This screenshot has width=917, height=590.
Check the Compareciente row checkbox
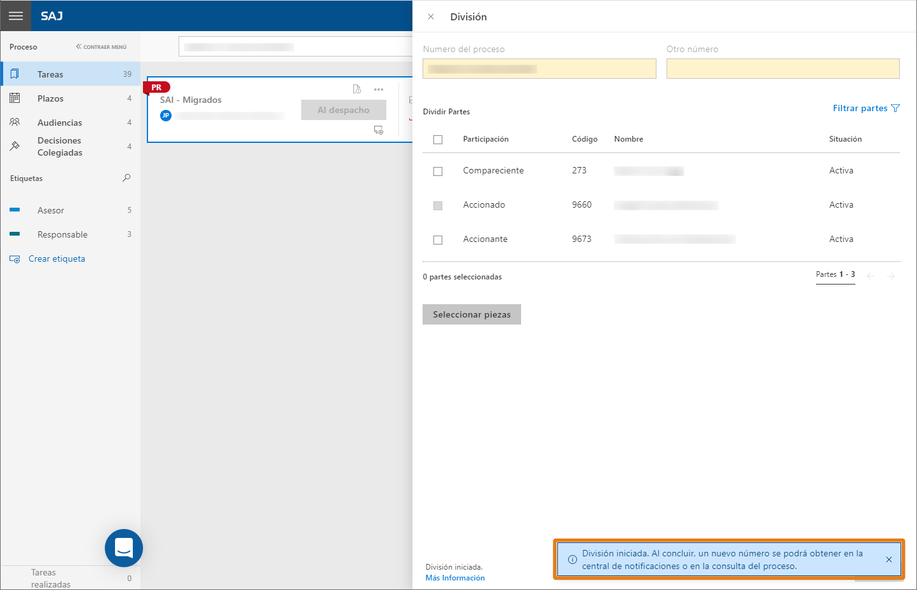coord(438,171)
